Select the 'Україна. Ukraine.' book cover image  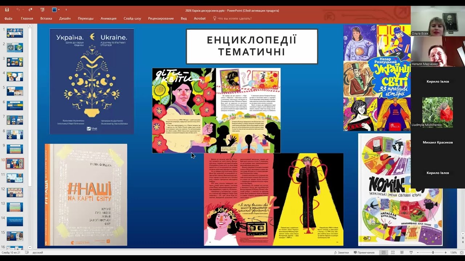click(92, 82)
